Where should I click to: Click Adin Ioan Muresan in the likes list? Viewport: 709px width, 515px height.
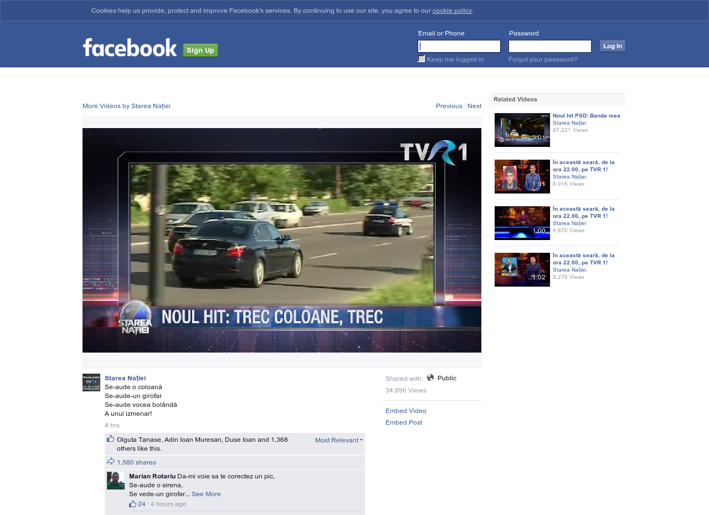point(193,440)
